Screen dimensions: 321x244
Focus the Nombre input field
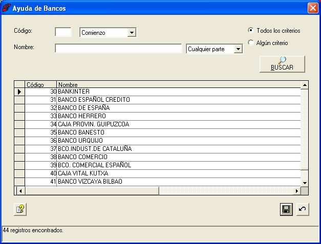(x=118, y=49)
